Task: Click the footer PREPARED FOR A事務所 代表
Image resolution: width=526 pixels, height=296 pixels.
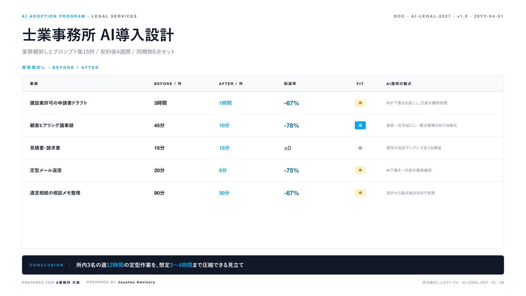Action: click(51, 283)
